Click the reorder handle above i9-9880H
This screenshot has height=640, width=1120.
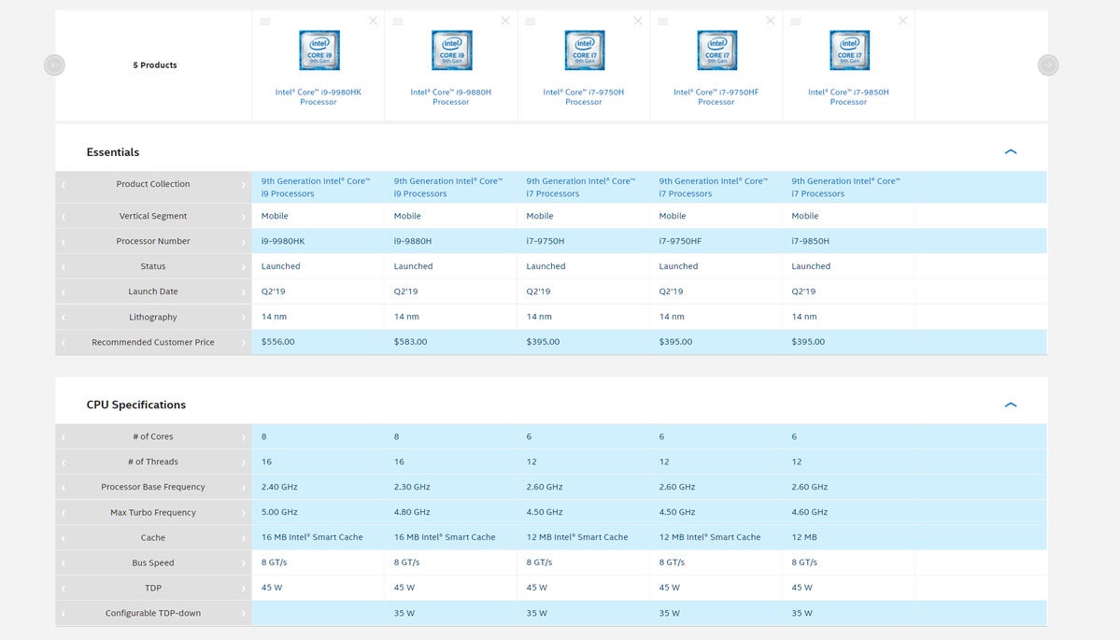pyautogui.click(x=398, y=21)
